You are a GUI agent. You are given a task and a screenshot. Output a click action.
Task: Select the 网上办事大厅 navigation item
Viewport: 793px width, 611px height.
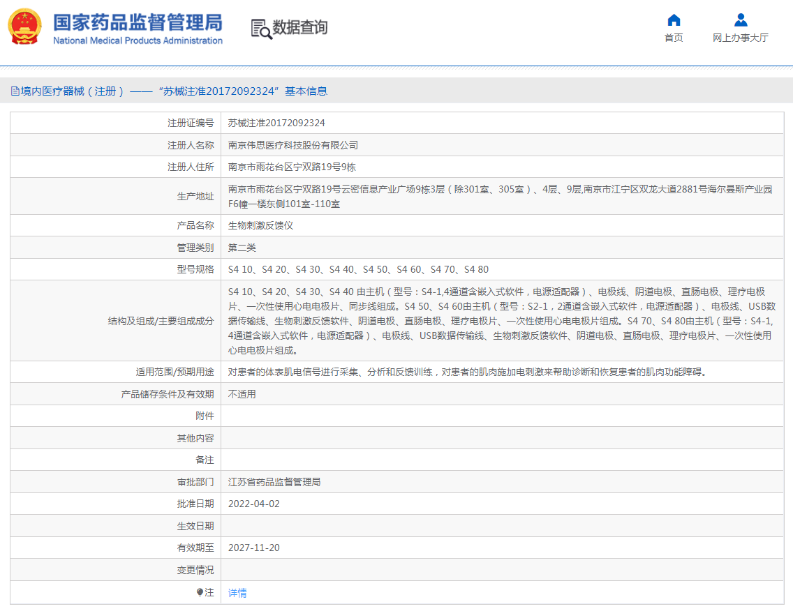point(741,29)
